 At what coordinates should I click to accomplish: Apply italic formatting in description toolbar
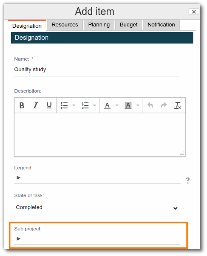tap(35, 105)
